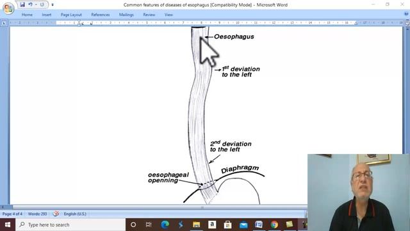The width and height of the screenshot is (410, 231).
Task: Open the Amazon app on taskbar
Action: click(x=212, y=225)
